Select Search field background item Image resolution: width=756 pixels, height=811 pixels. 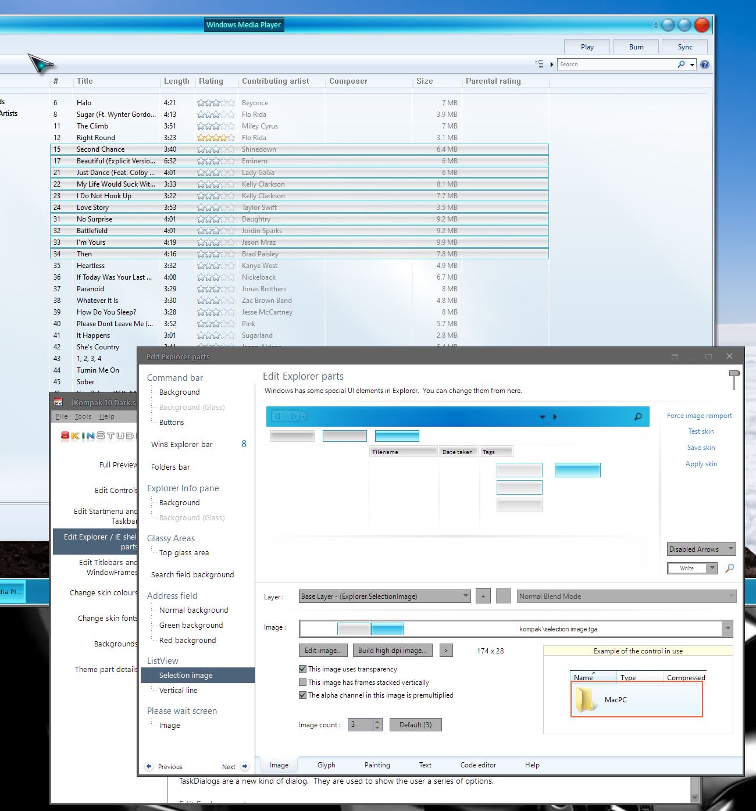192,574
